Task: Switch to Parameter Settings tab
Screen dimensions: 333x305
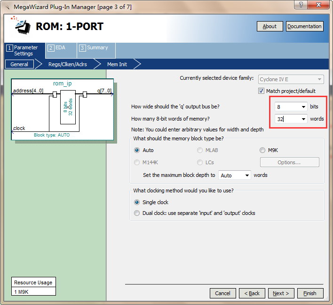Action: (24, 50)
